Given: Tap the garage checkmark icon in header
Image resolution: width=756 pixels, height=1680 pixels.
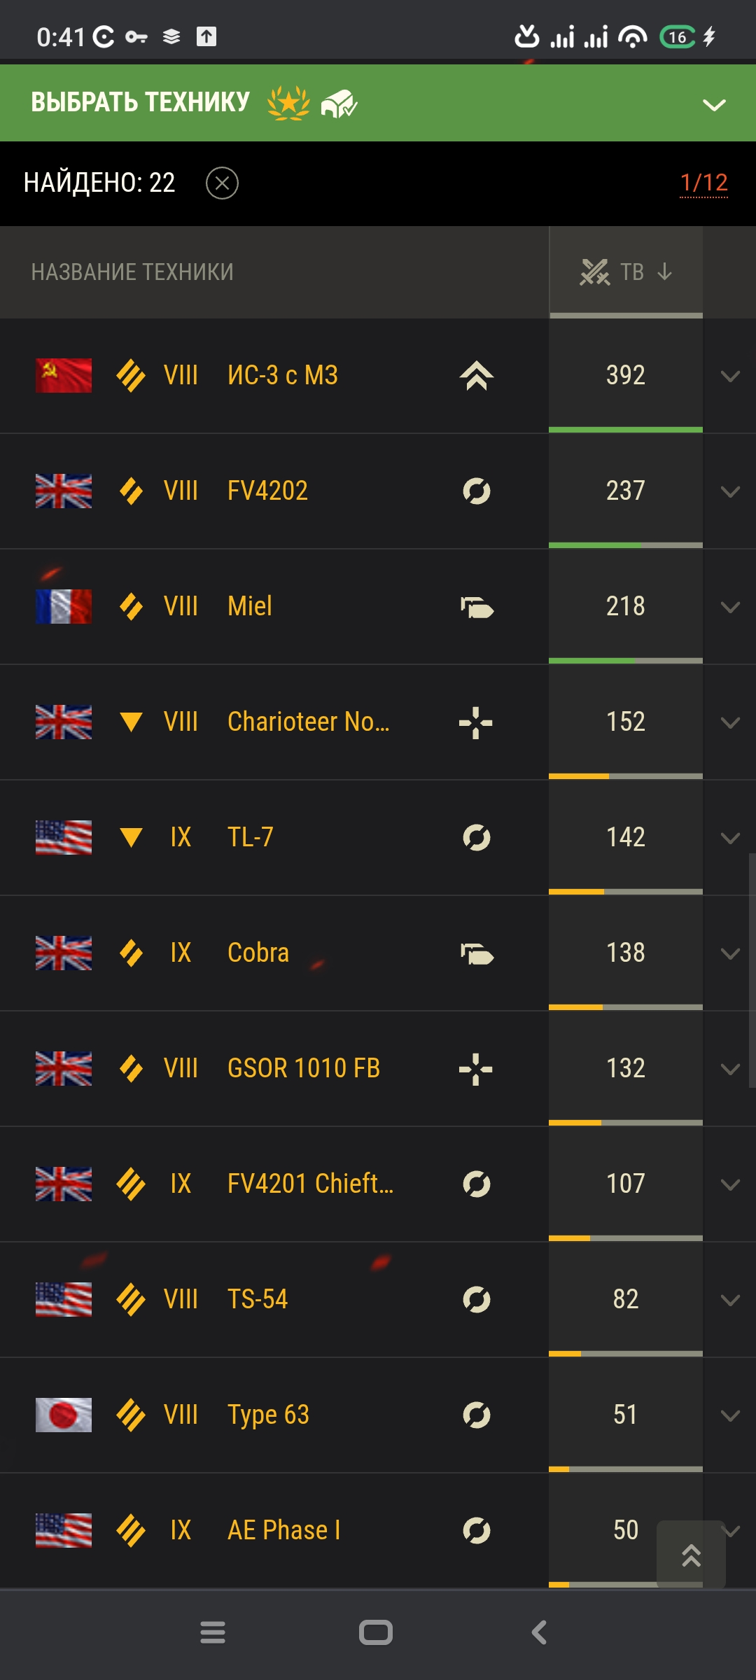Looking at the screenshot, I should click(x=339, y=104).
